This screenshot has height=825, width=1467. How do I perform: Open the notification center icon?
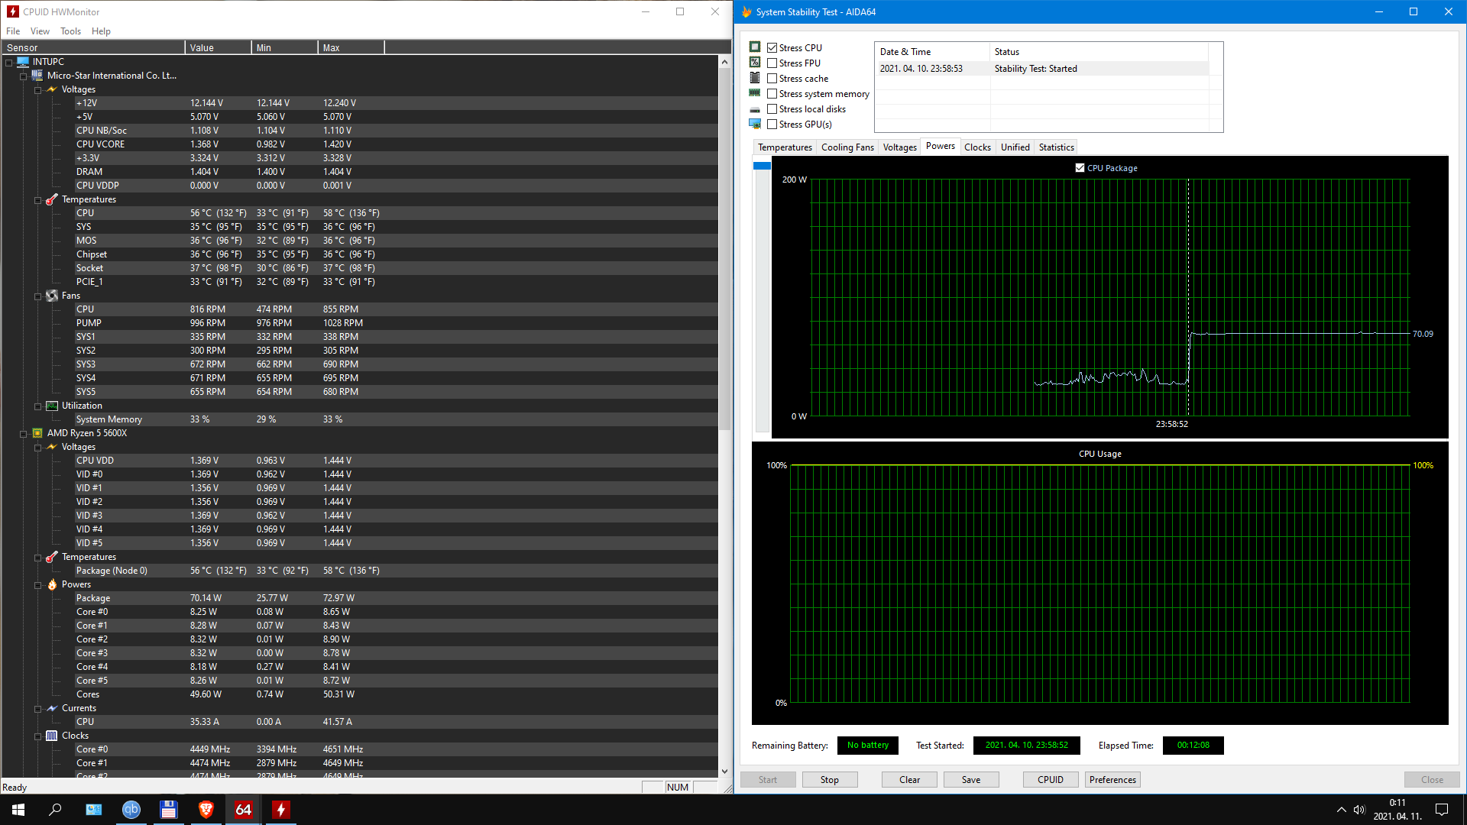point(1442,810)
